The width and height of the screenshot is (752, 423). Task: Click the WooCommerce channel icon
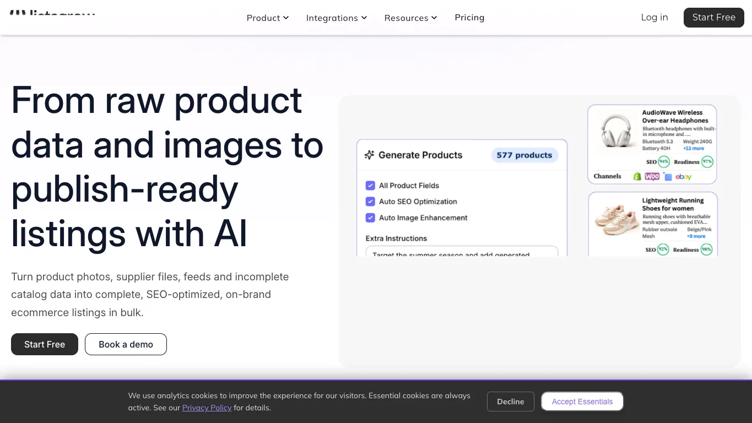click(x=652, y=177)
